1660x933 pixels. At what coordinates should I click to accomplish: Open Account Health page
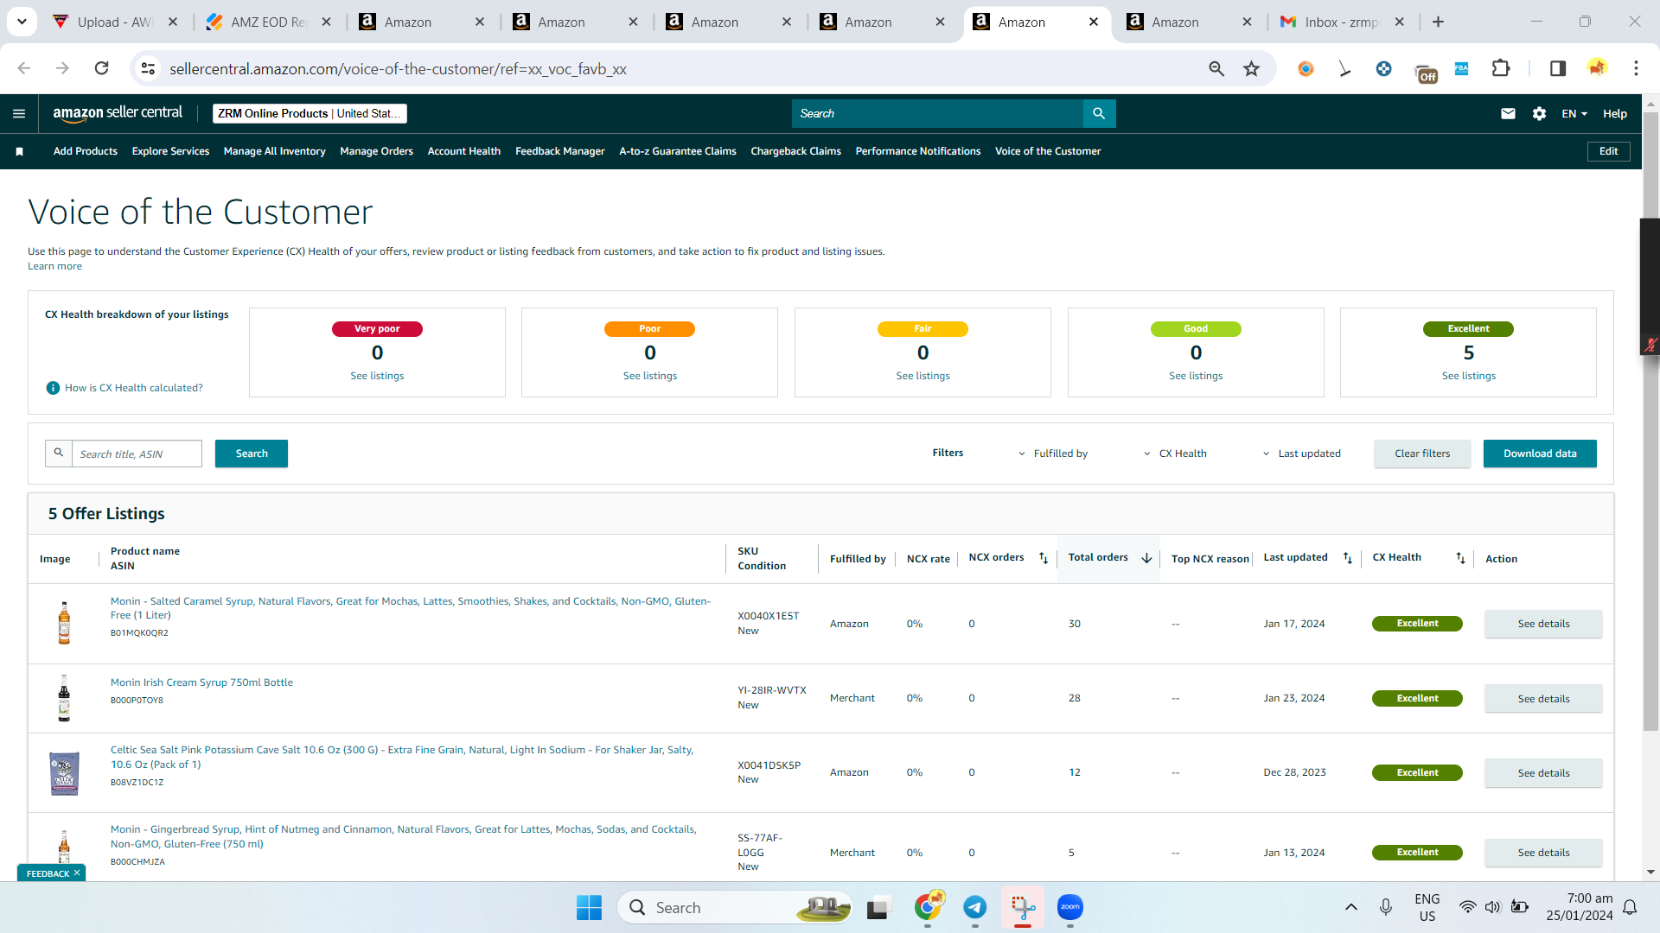(464, 151)
